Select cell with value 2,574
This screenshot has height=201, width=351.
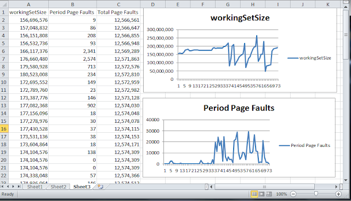72,59
